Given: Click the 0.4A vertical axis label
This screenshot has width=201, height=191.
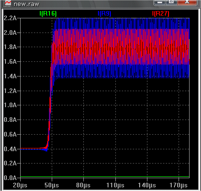Looking at the screenshot, I should 10,149.
